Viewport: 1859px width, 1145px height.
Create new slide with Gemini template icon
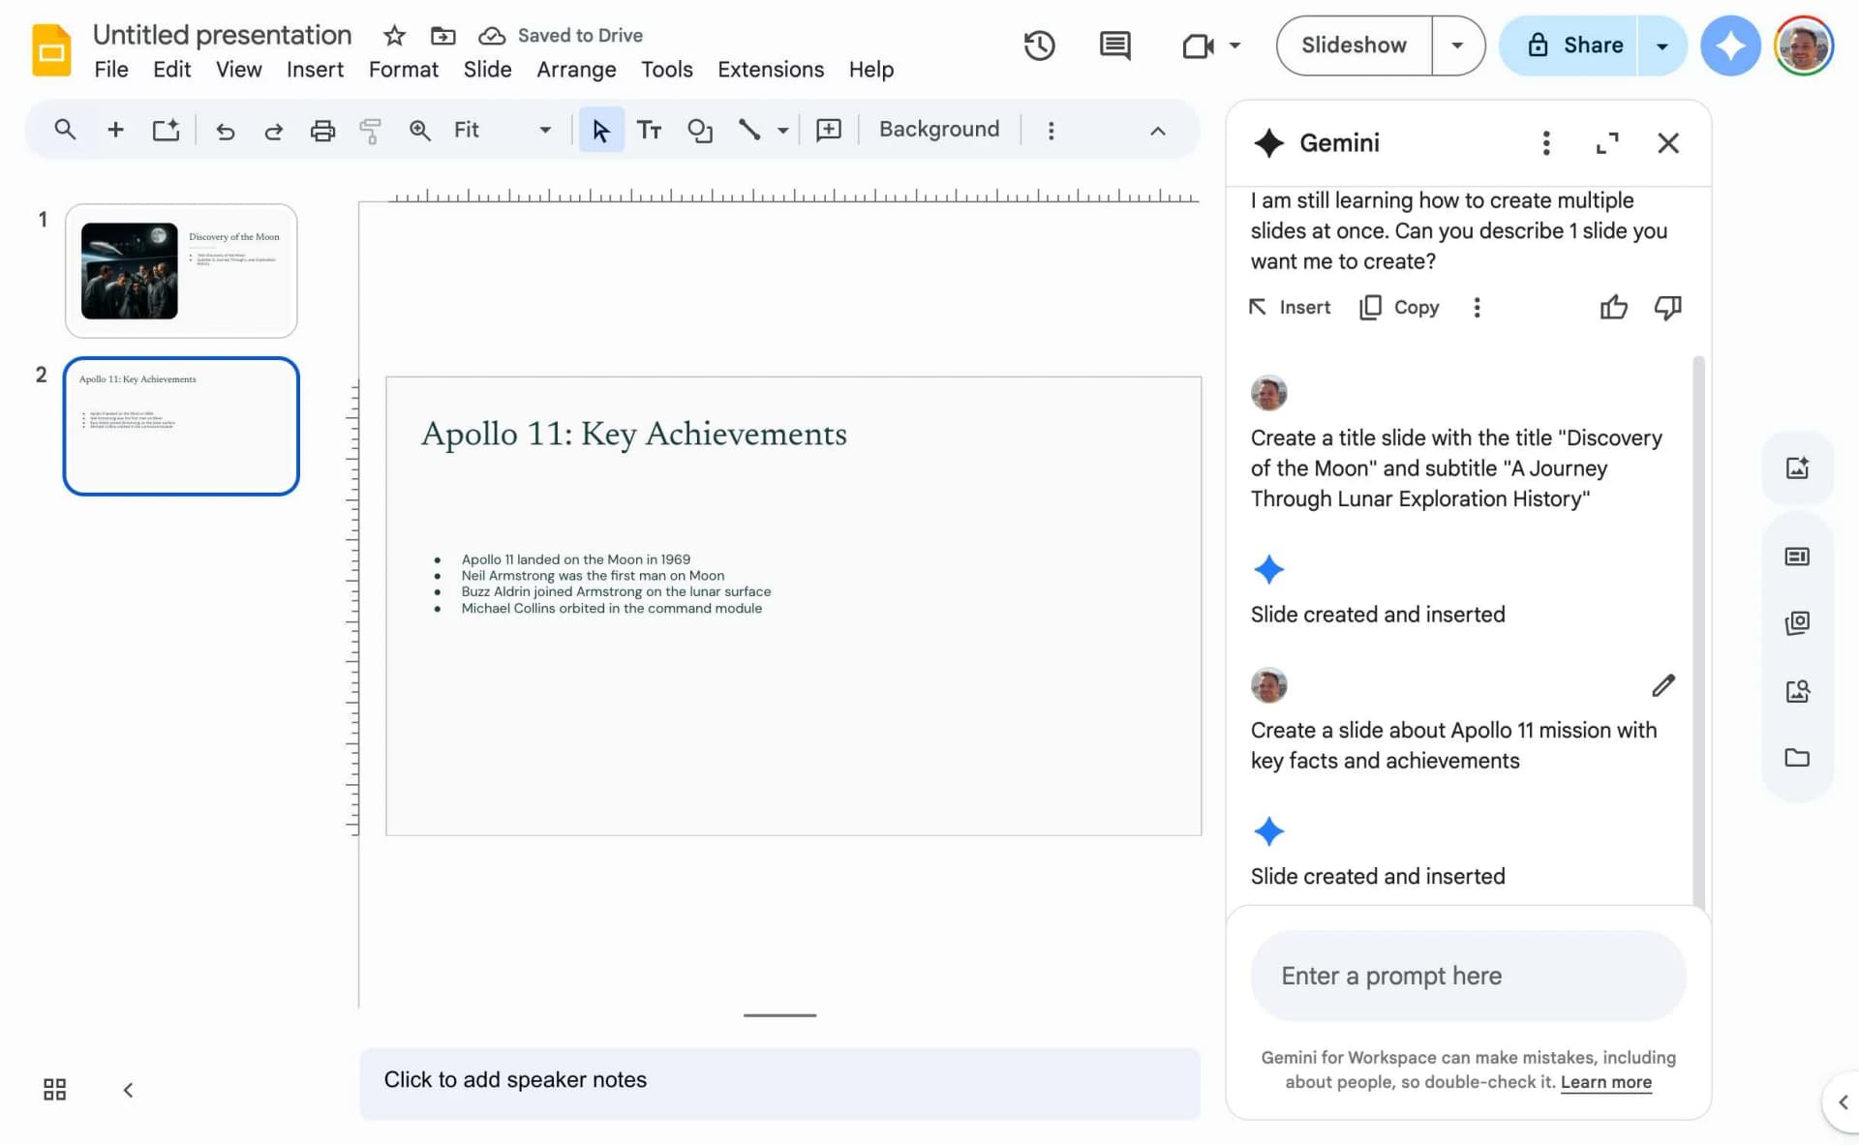coord(166,130)
